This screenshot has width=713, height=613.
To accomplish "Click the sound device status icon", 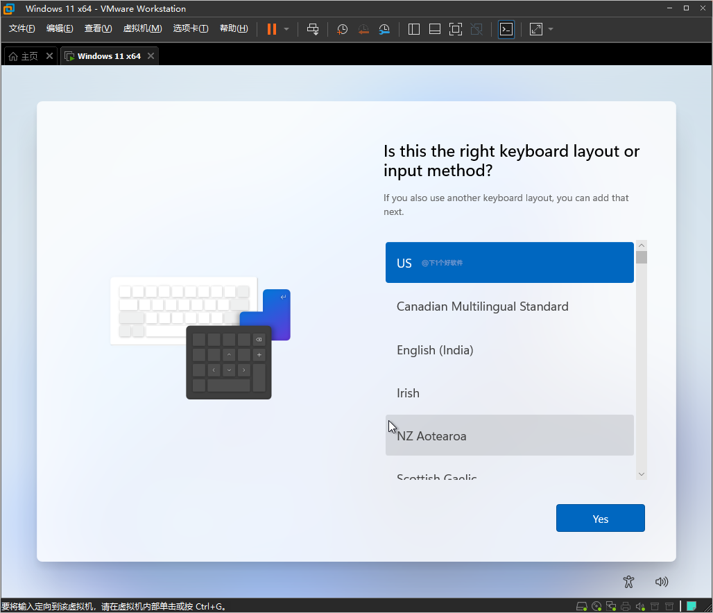I will point(639,606).
